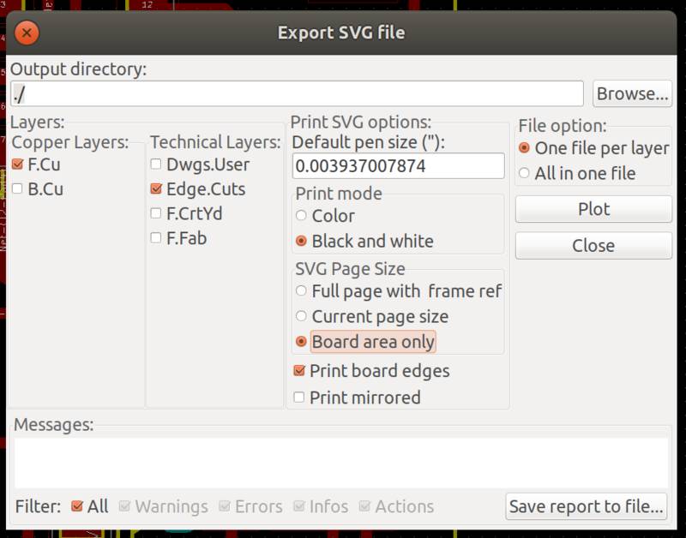
Task: Choose Full page with frame ref
Action: [302, 291]
